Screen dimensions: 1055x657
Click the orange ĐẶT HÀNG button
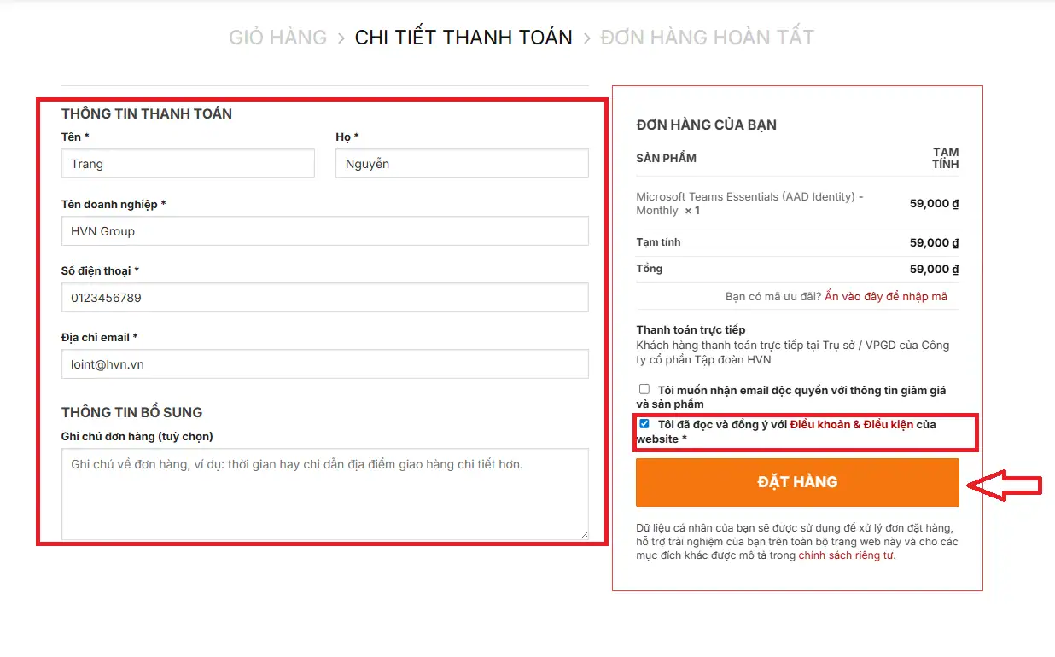(x=797, y=482)
